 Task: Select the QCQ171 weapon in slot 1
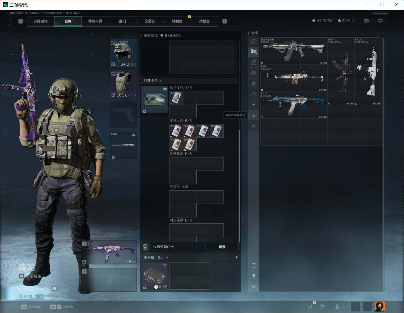(x=109, y=252)
